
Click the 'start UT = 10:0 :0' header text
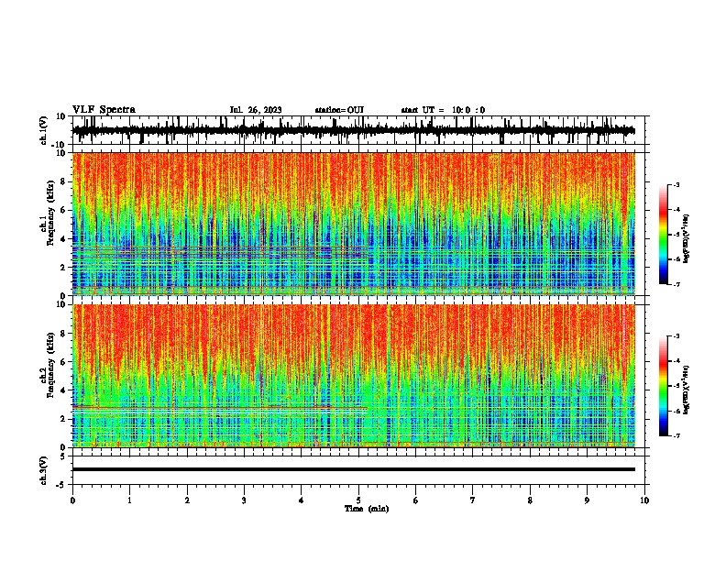tap(443, 110)
